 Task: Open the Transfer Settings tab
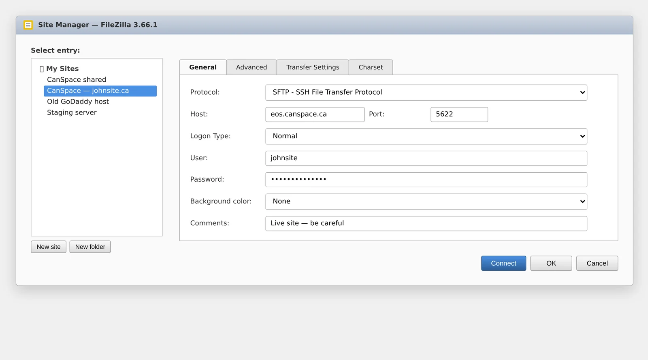[313, 67]
